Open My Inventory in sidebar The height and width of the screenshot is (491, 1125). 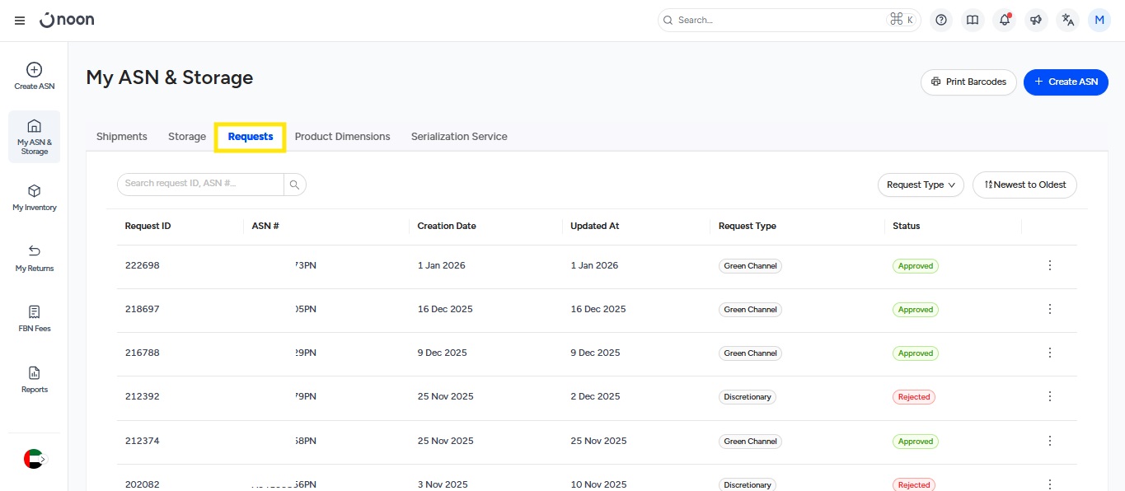point(35,198)
